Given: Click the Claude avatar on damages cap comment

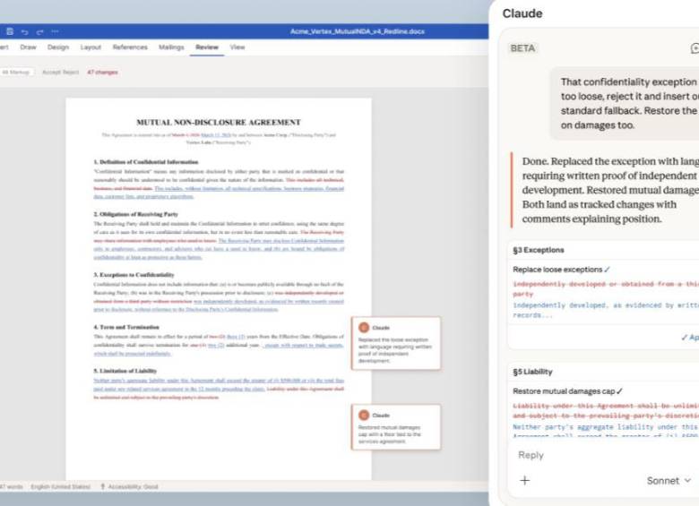Looking at the screenshot, I should 364,416.
